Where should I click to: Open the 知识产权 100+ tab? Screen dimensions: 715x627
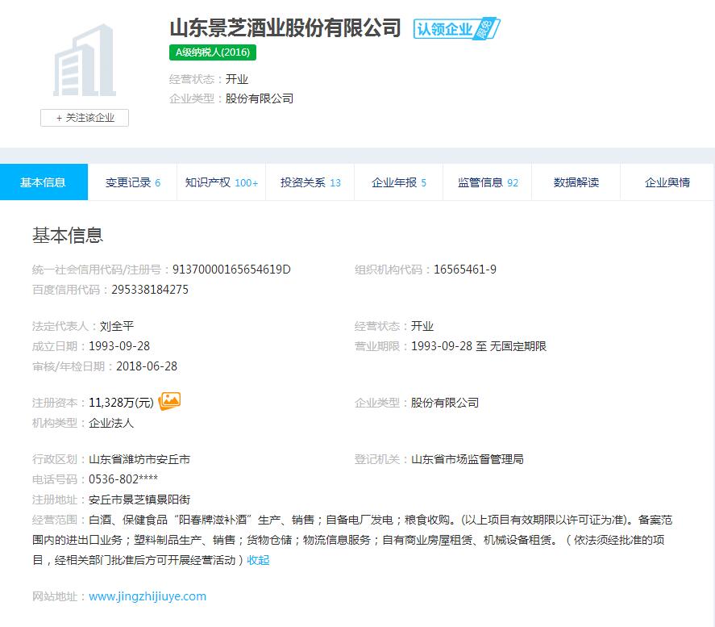[221, 182]
